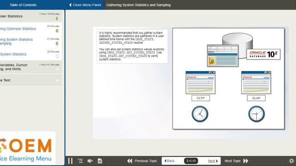296x166 pixels.
Task: Click progress indicator for 21 Minutes lesson
Action: pyautogui.click(x=57, y=43)
